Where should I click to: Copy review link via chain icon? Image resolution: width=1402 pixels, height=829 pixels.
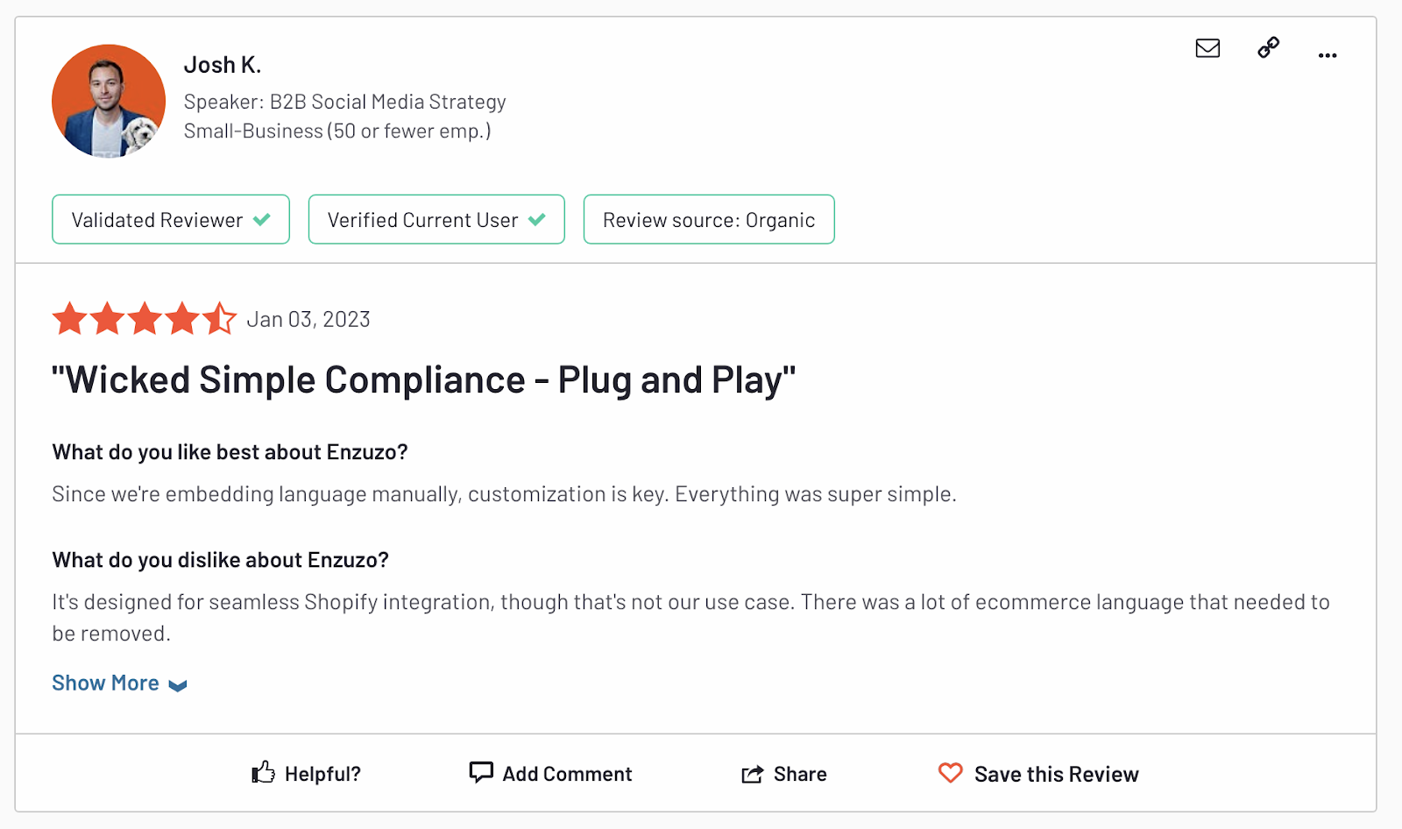pos(1268,47)
